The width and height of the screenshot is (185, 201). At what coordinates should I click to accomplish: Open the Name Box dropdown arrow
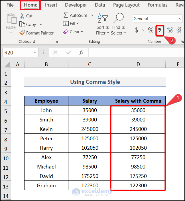coord(35,52)
